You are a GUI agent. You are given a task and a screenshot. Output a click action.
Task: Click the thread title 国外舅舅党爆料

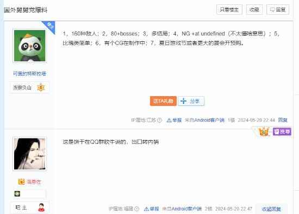point(26,10)
